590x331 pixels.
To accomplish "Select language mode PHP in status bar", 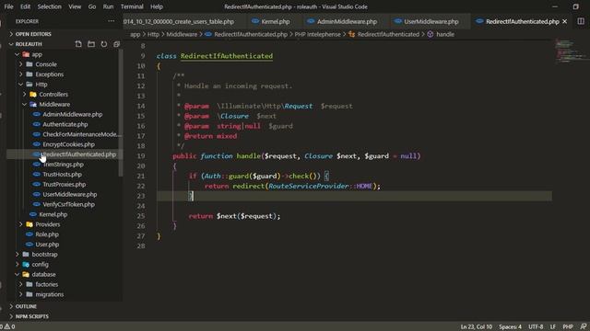I will 568,326.
